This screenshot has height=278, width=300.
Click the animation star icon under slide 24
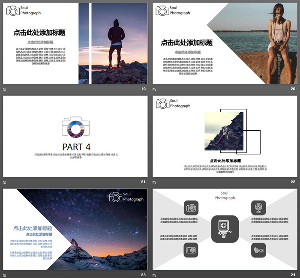pyautogui.click(x=154, y=275)
